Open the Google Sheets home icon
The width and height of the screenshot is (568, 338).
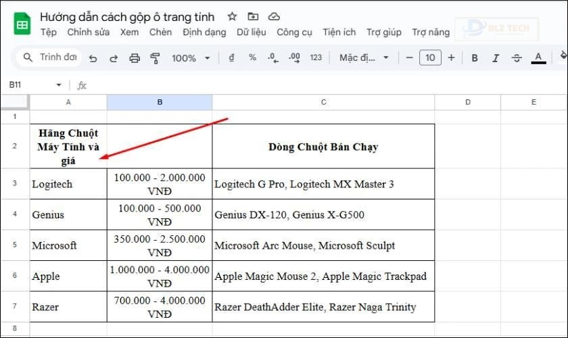22,24
